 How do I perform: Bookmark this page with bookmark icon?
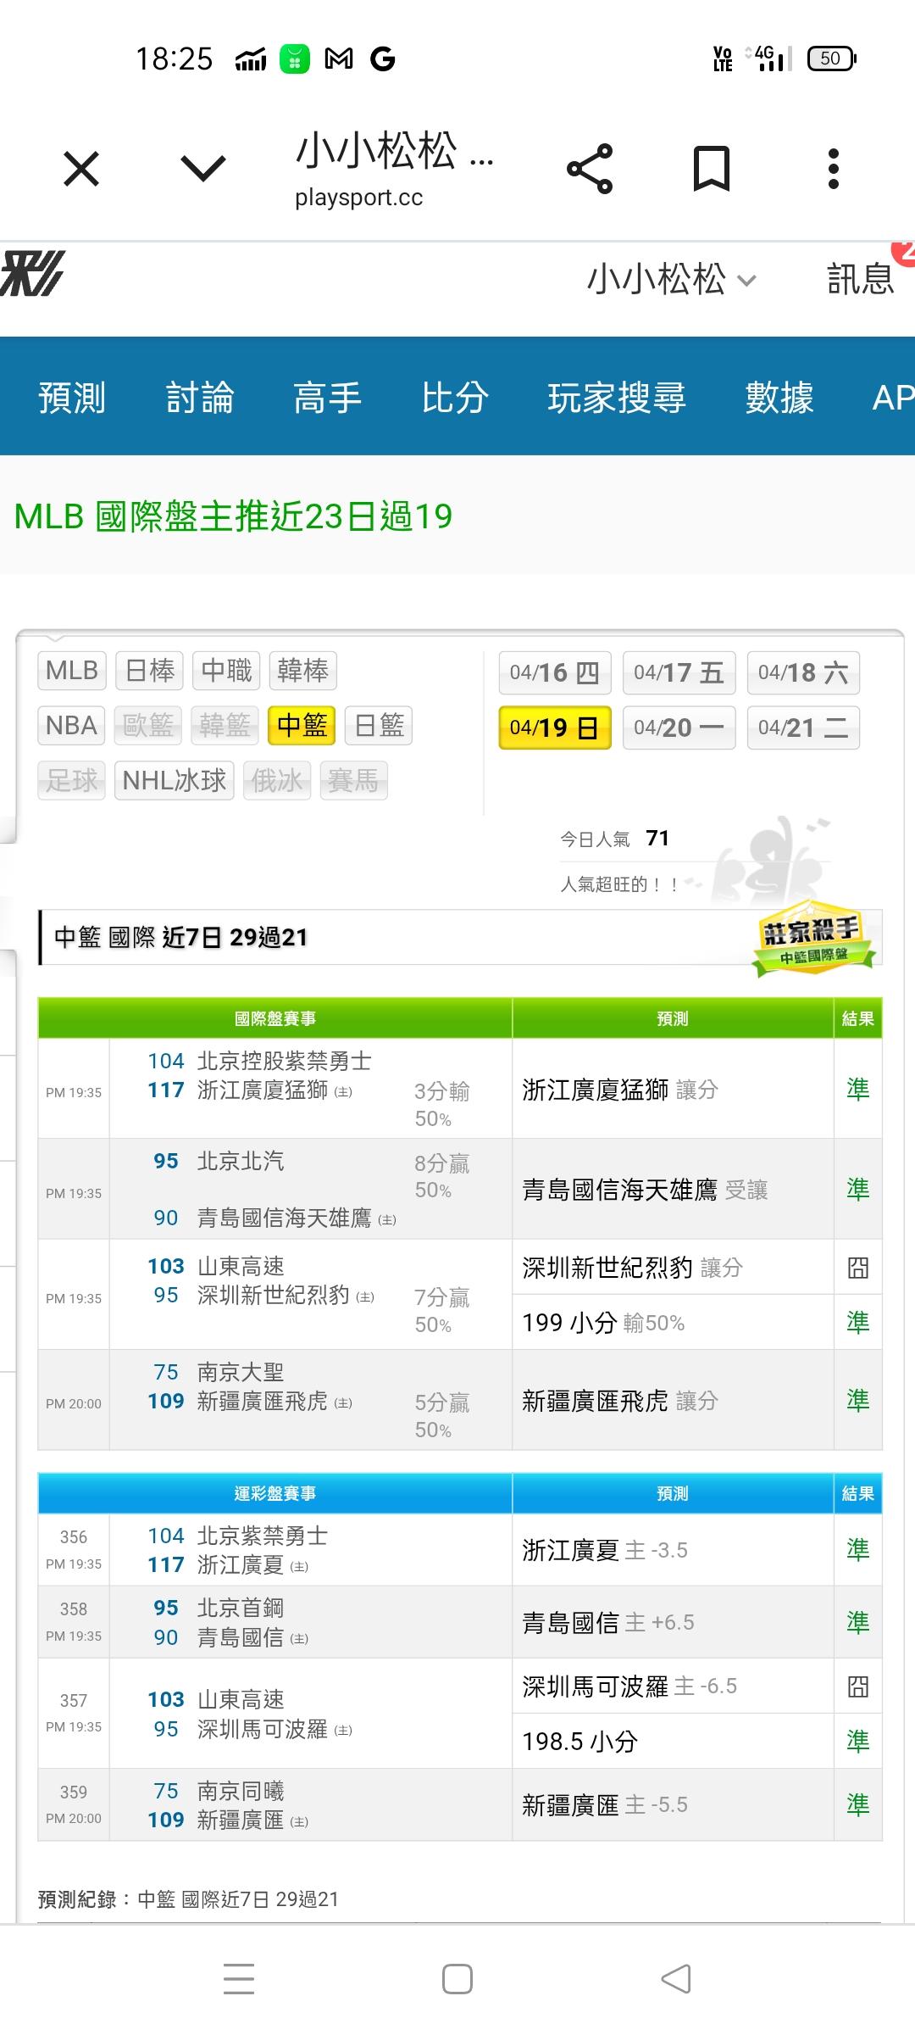[x=712, y=169]
